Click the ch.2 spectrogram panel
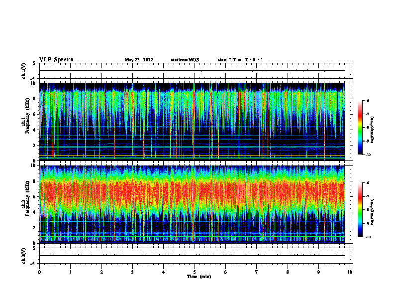This screenshot has width=394, height=305. pos(192,204)
